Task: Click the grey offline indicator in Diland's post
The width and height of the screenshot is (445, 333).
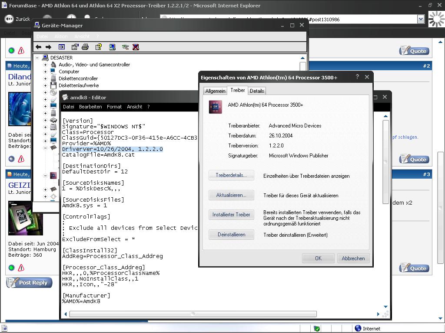Action: click(11, 159)
